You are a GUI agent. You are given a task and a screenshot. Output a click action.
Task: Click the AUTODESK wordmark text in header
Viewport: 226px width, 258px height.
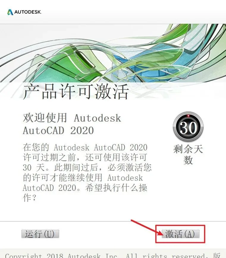point(28,12)
